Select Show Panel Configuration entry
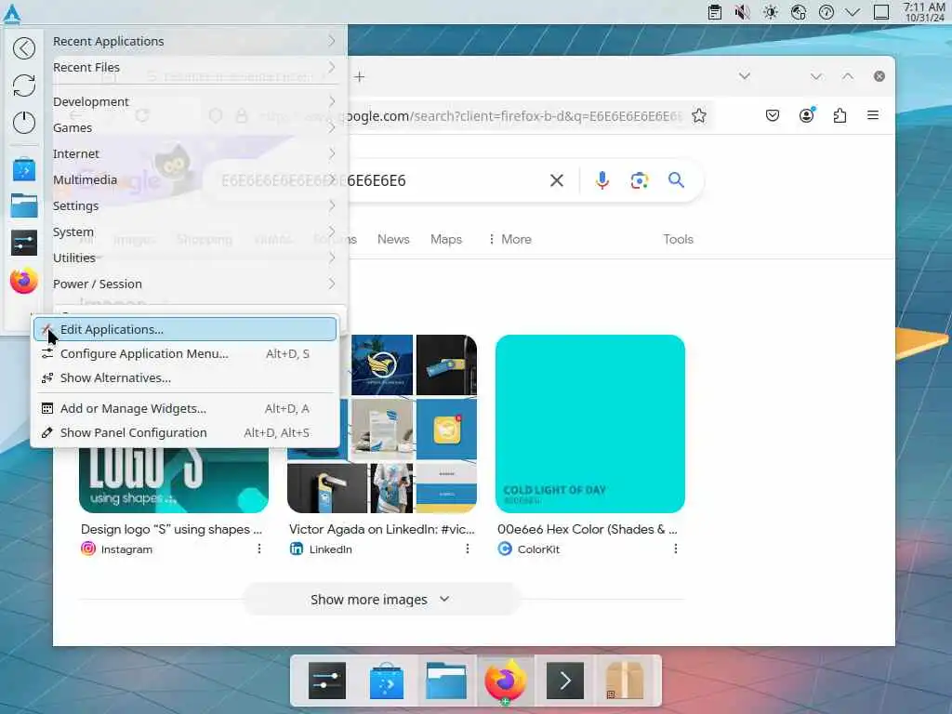 185,433
